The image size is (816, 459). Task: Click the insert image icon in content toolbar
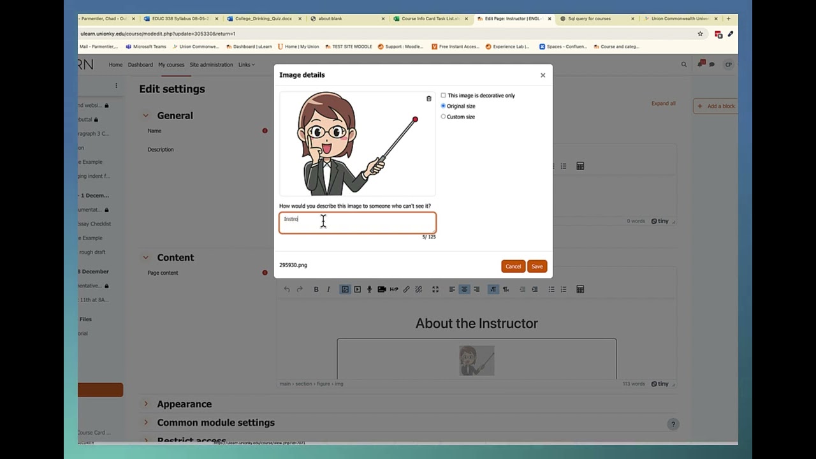(345, 289)
